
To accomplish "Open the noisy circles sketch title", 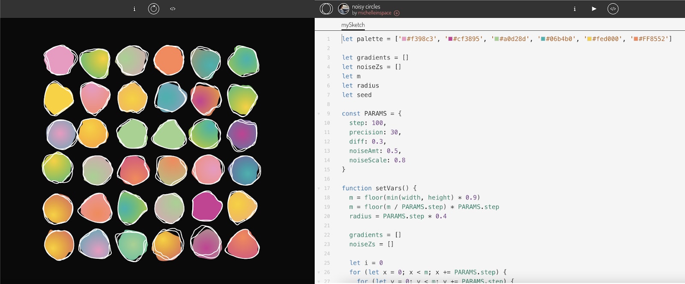I will click(366, 6).
